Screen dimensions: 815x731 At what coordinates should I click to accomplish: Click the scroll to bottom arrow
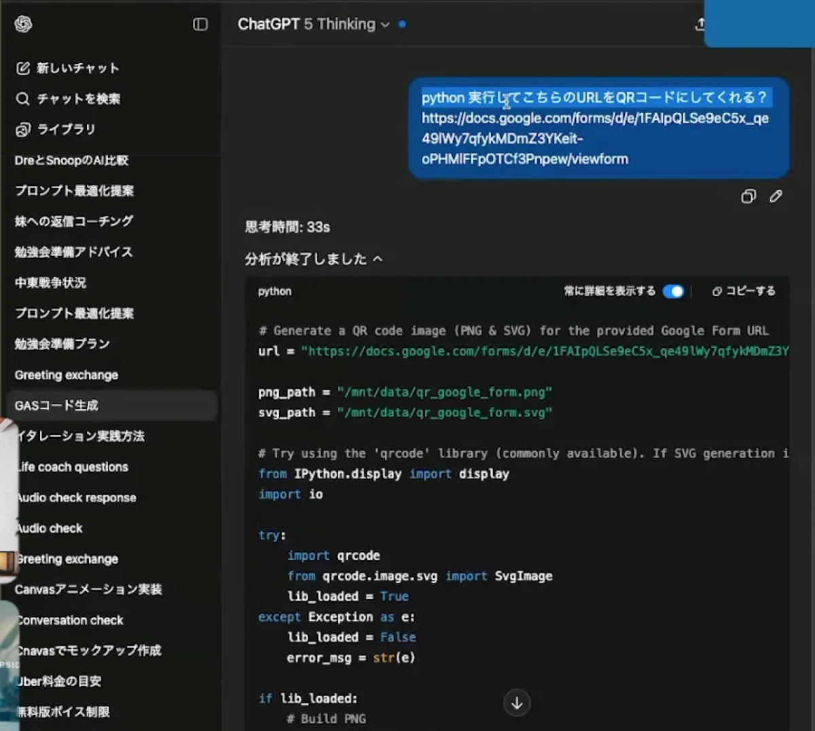coord(517,703)
